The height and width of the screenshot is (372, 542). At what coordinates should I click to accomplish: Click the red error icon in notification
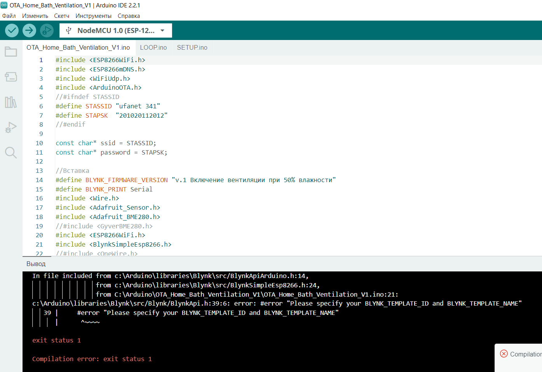504,354
